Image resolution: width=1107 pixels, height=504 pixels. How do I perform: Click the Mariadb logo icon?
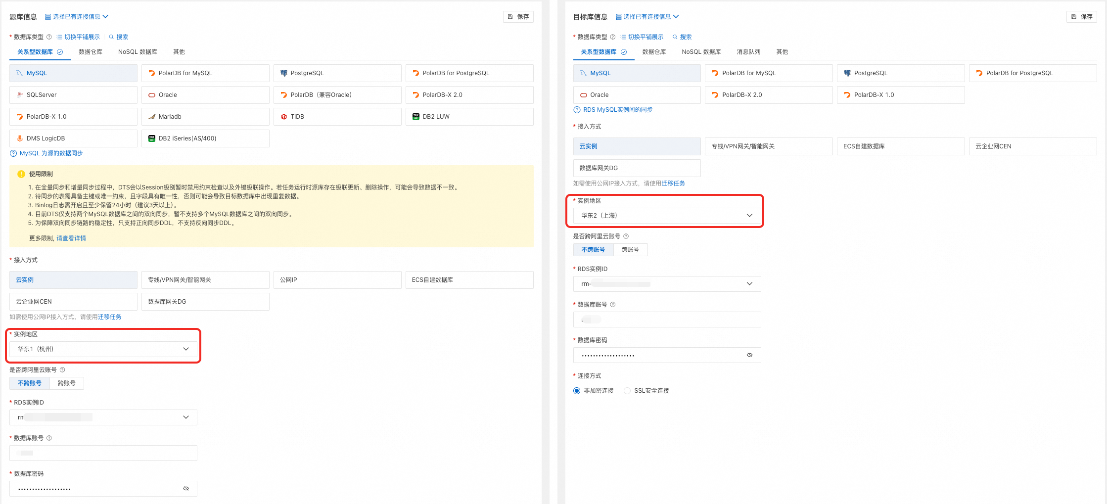click(x=152, y=117)
